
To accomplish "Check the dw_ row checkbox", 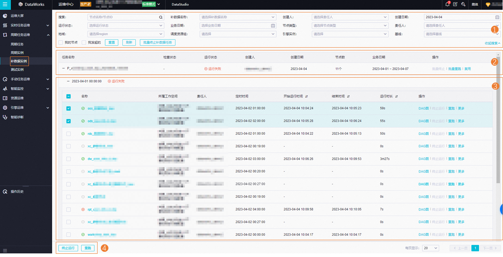I will [x=69, y=159].
